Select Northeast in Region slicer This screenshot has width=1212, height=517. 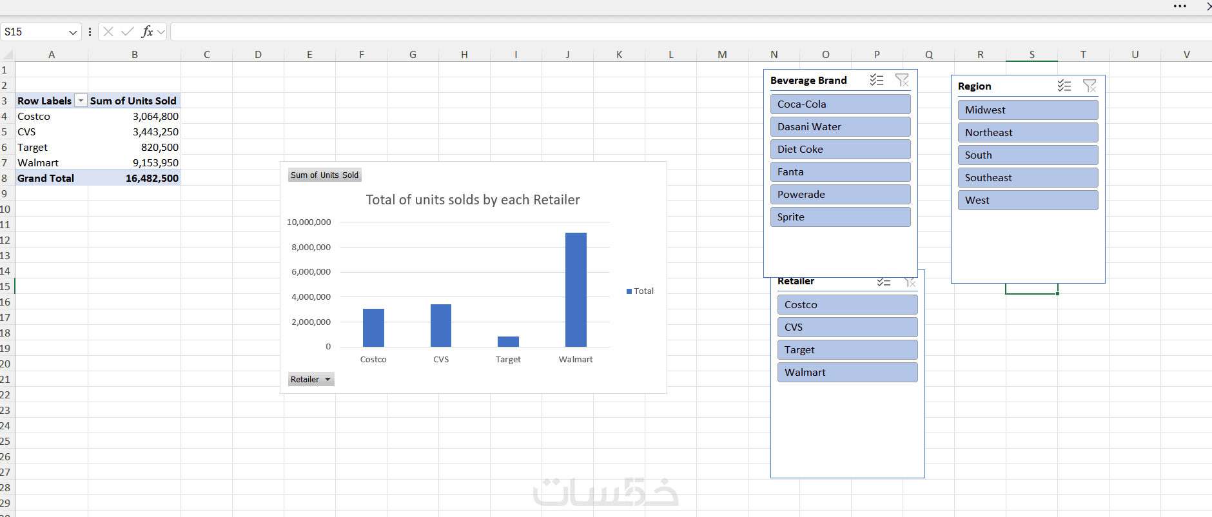(1028, 132)
